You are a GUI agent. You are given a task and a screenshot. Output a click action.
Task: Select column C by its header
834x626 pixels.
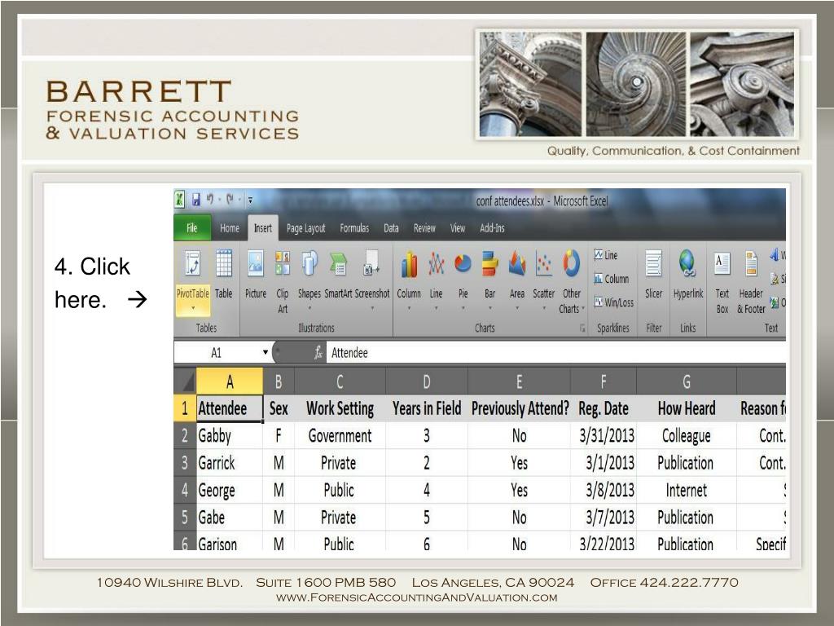[340, 381]
